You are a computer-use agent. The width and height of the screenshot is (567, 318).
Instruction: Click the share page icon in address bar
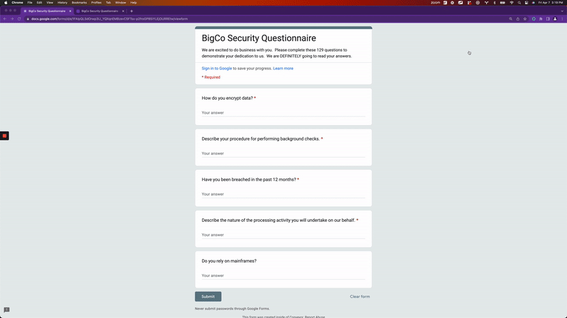pos(518,19)
